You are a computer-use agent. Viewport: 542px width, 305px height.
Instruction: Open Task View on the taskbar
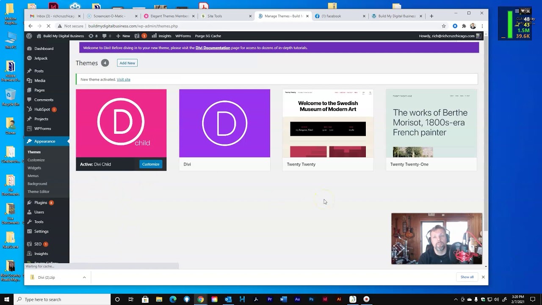131,299
